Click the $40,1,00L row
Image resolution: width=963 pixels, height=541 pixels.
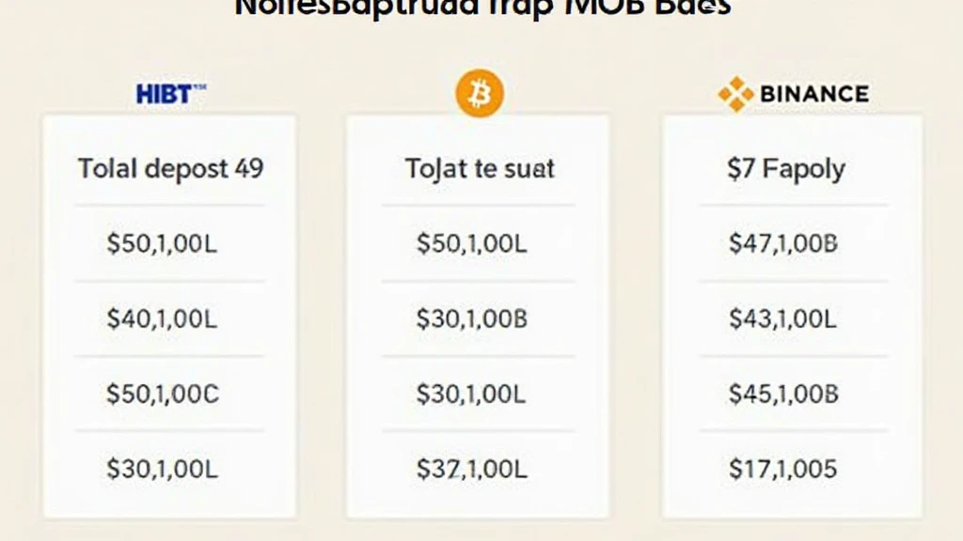click(x=162, y=318)
